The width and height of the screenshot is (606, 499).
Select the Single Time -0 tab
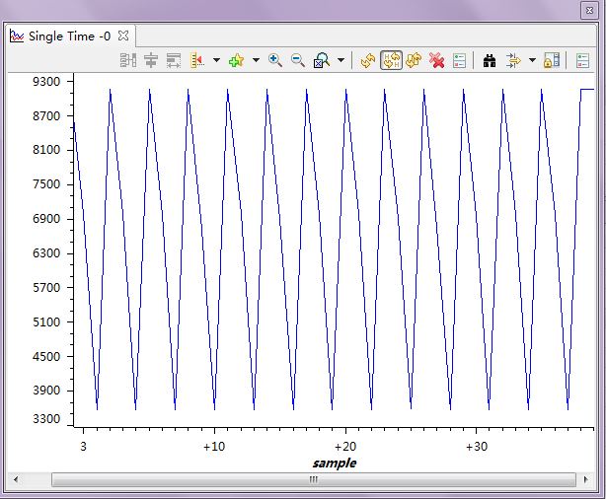pos(69,36)
